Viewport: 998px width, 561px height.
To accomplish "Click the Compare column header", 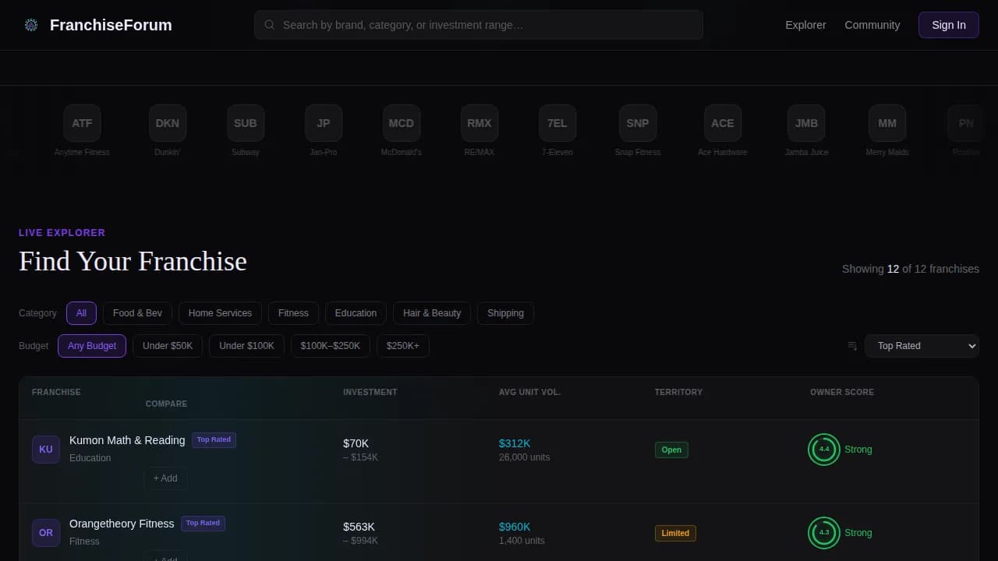I will (166, 404).
